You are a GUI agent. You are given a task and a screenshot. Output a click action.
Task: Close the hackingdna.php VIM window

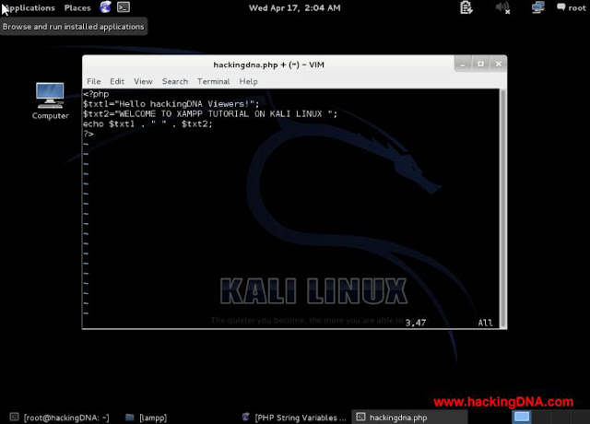pyautogui.click(x=498, y=65)
